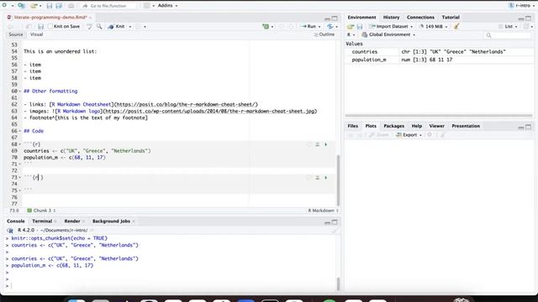
Task: Click the broom icon to clear the environment
Action: click(456, 26)
